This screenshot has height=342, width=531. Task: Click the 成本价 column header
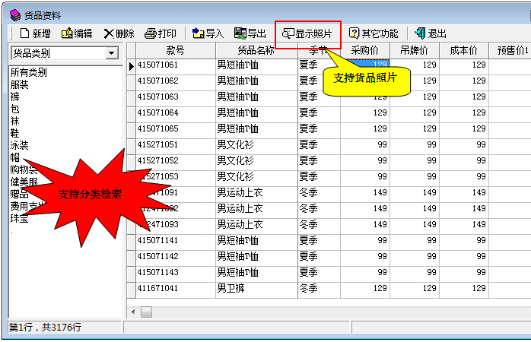click(463, 50)
